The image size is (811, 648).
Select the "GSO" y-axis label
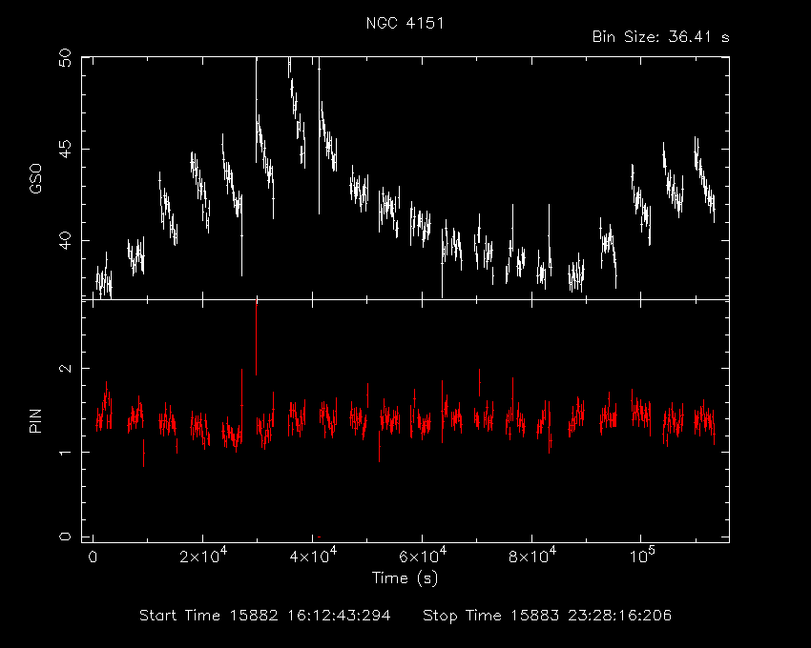pos(35,179)
